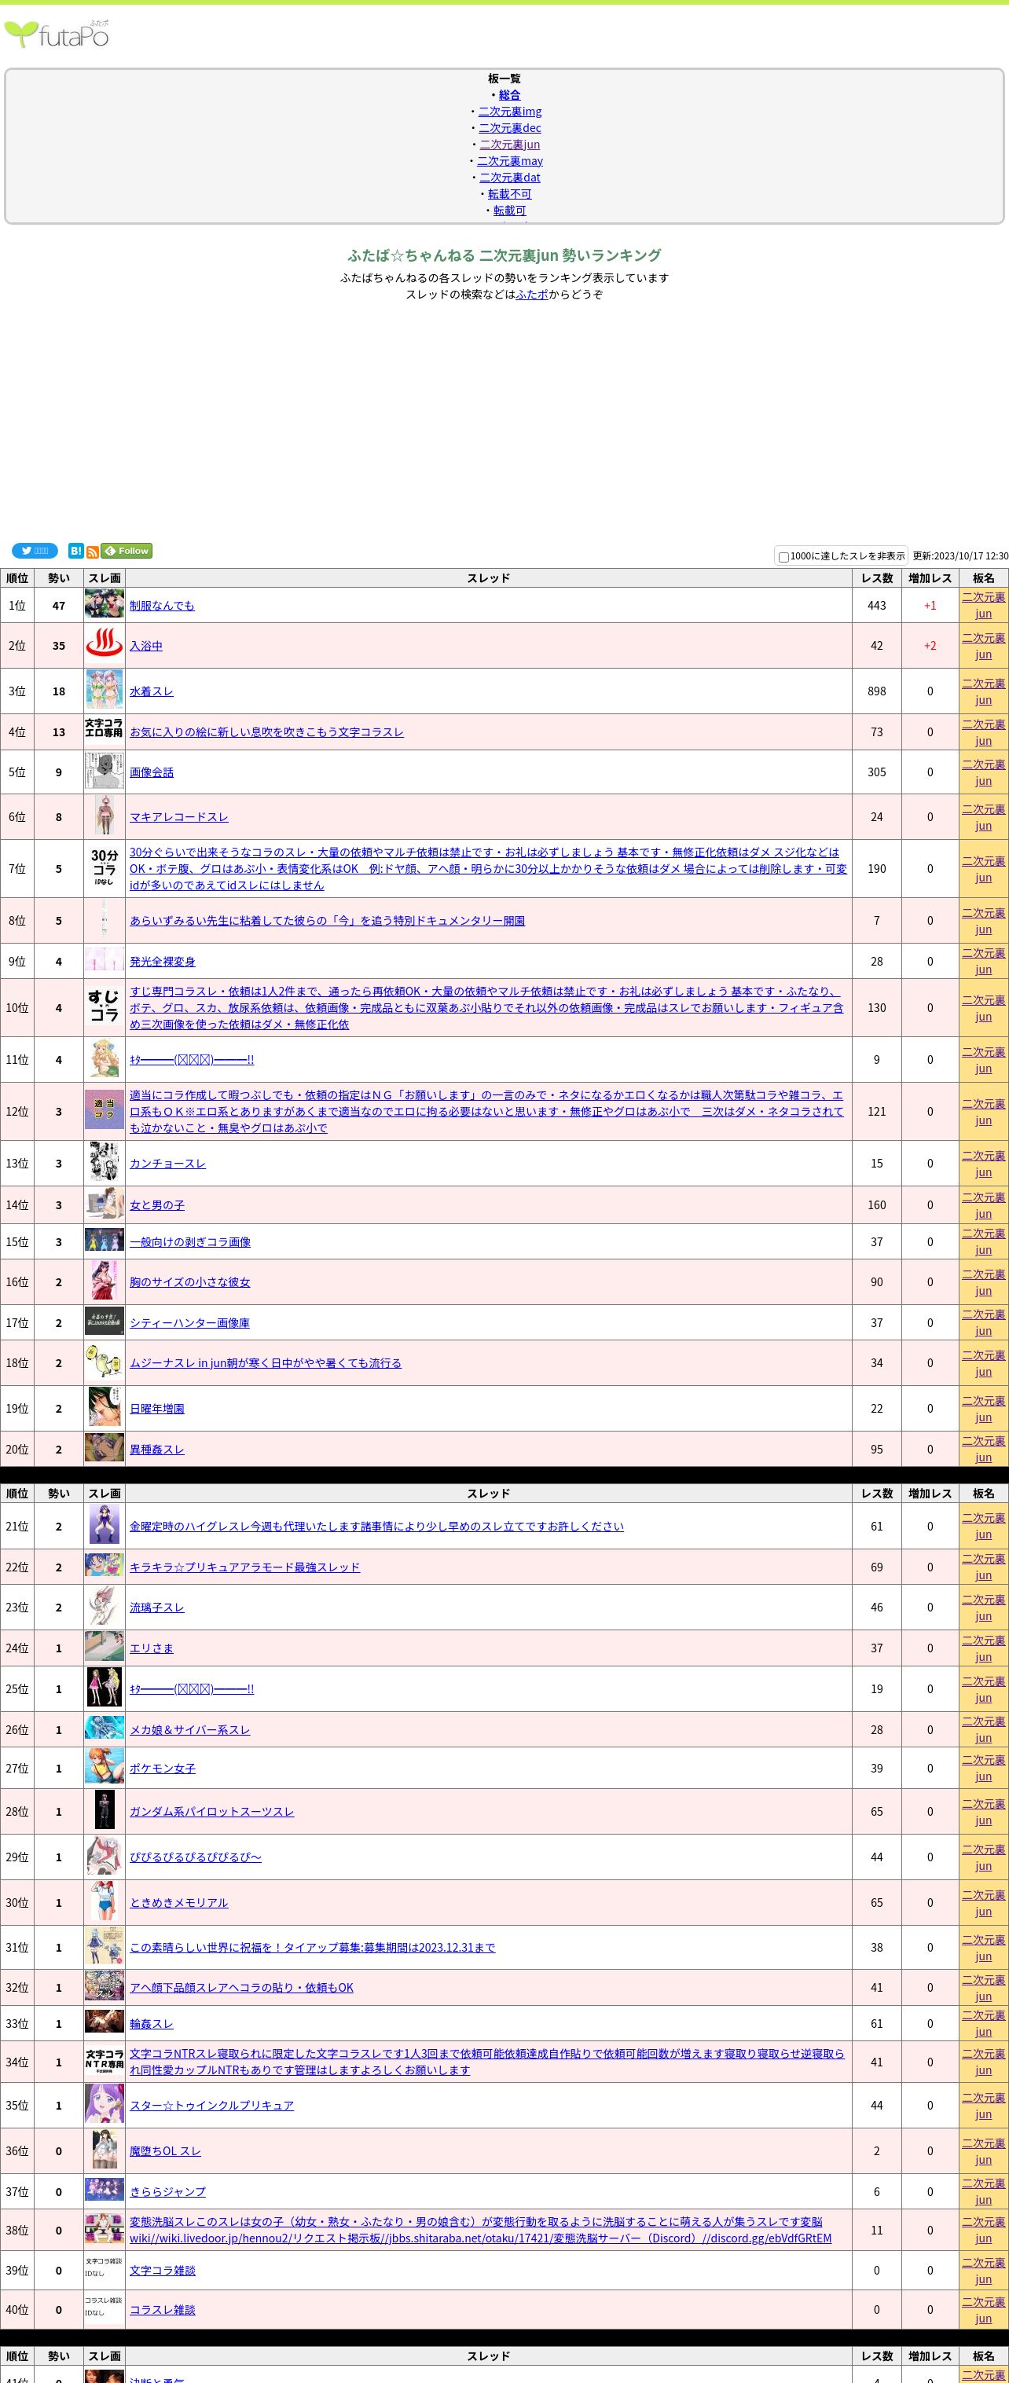The image size is (1009, 2383).
Task: Open the スター☆トゥインクルプリキュア thread
Action: pos(211,2105)
